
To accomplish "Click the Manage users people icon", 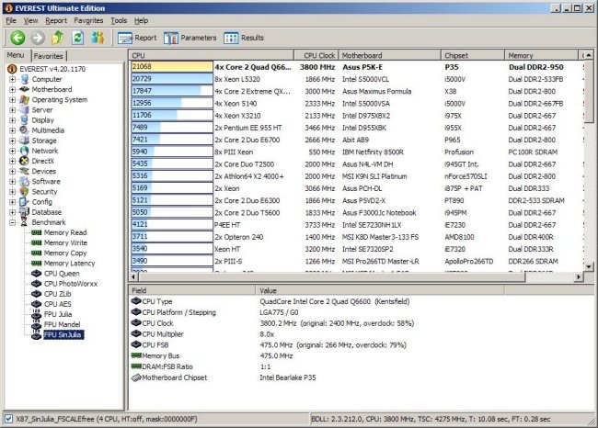I will tap(98, 38).
